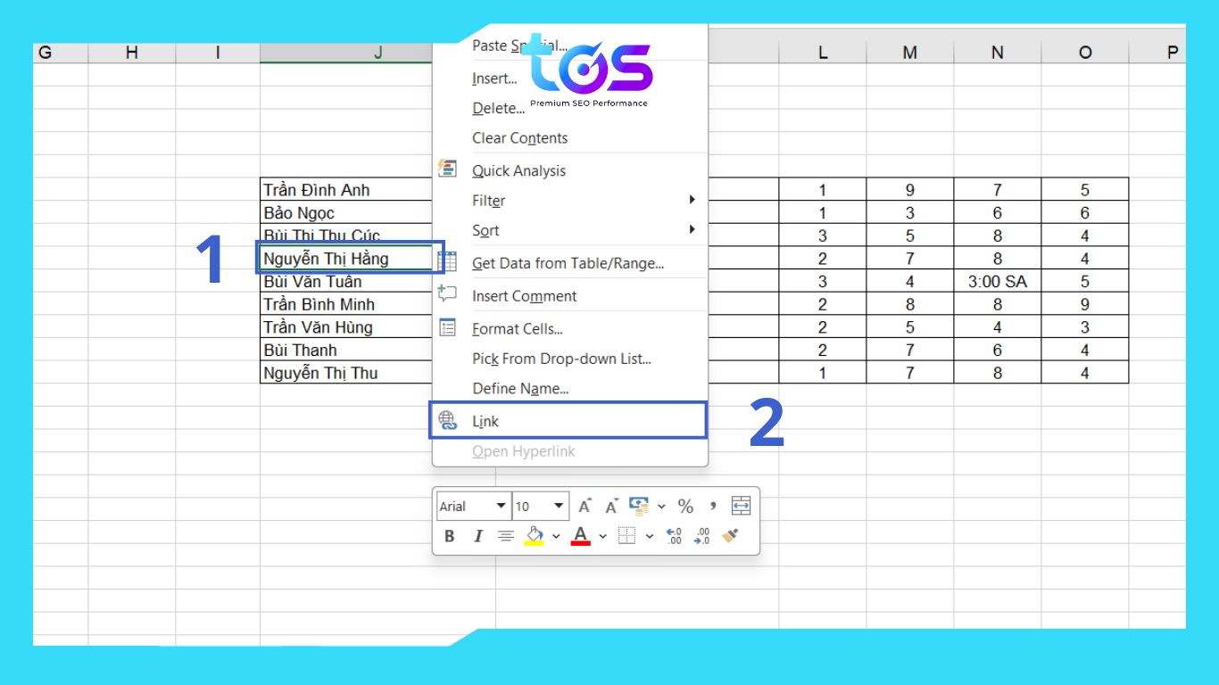Viewport: 1219px width, 685px height.
Task: Apply the yellow fill color bucket
Action: tap(534, 536)
